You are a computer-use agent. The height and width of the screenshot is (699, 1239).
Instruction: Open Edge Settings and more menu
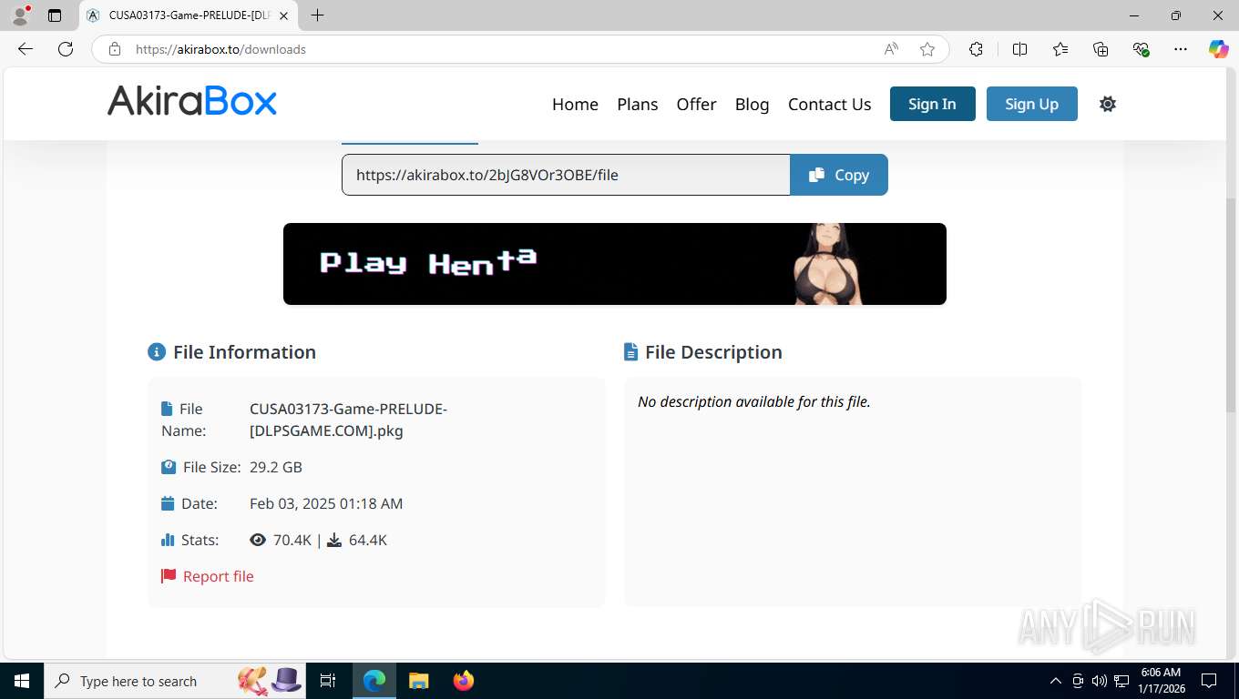(x=1181, y=49)
